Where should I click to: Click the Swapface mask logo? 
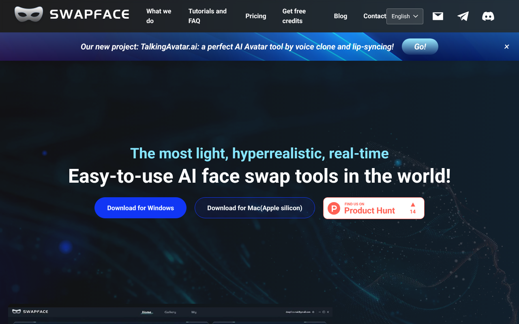click(x=29, y=14)
